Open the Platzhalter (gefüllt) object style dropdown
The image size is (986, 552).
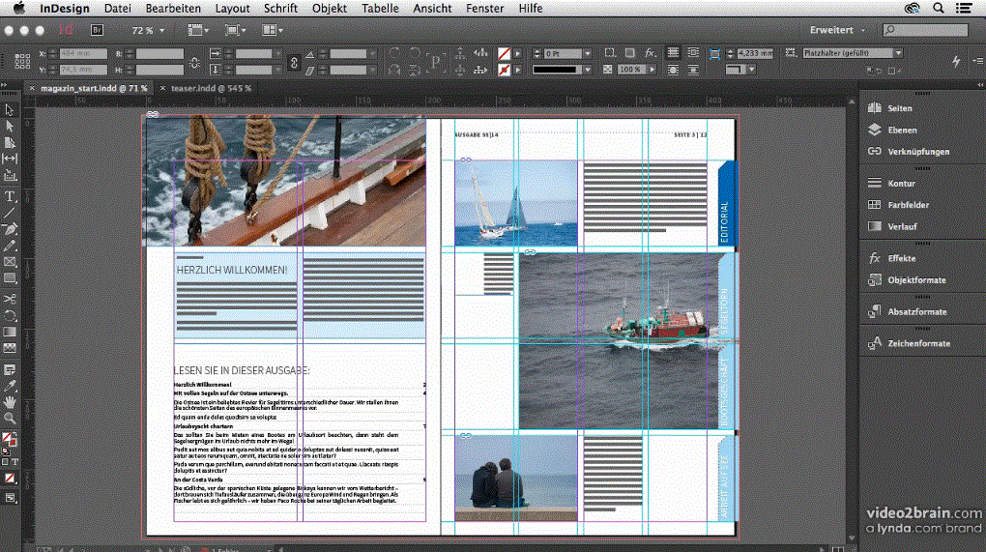(898, 53)
